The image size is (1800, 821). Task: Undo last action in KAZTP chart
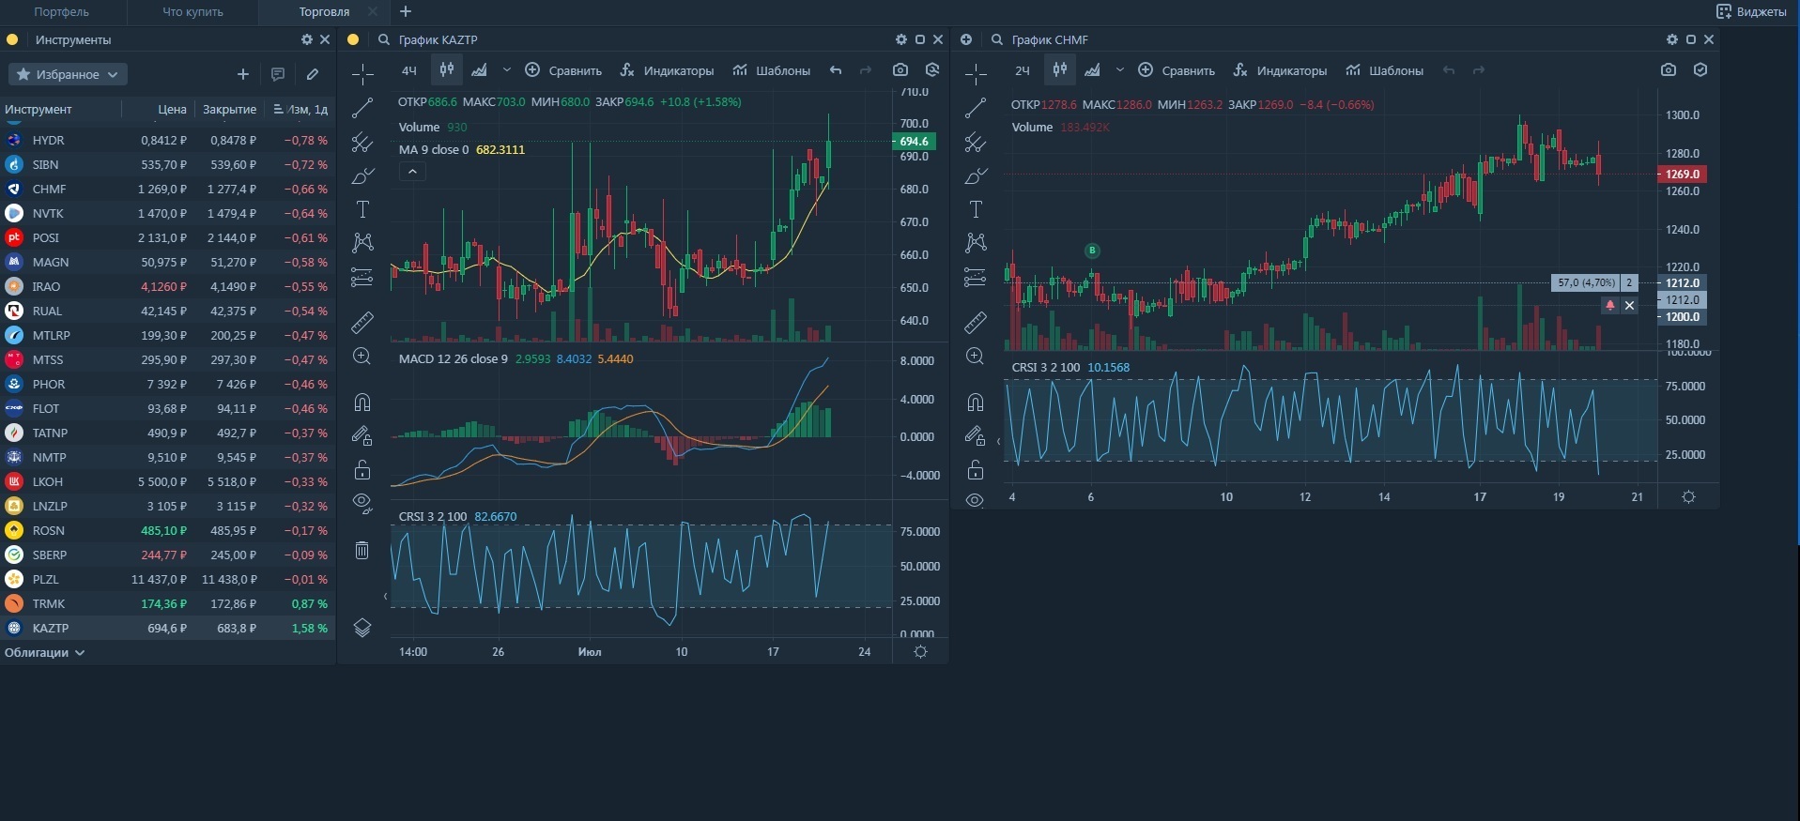(836, 70)
